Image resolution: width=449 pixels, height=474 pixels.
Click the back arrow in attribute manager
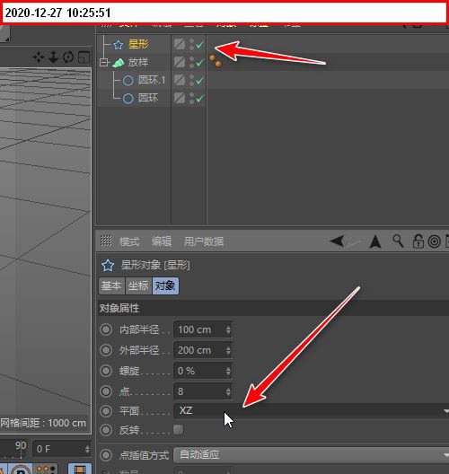click(338, 241)
